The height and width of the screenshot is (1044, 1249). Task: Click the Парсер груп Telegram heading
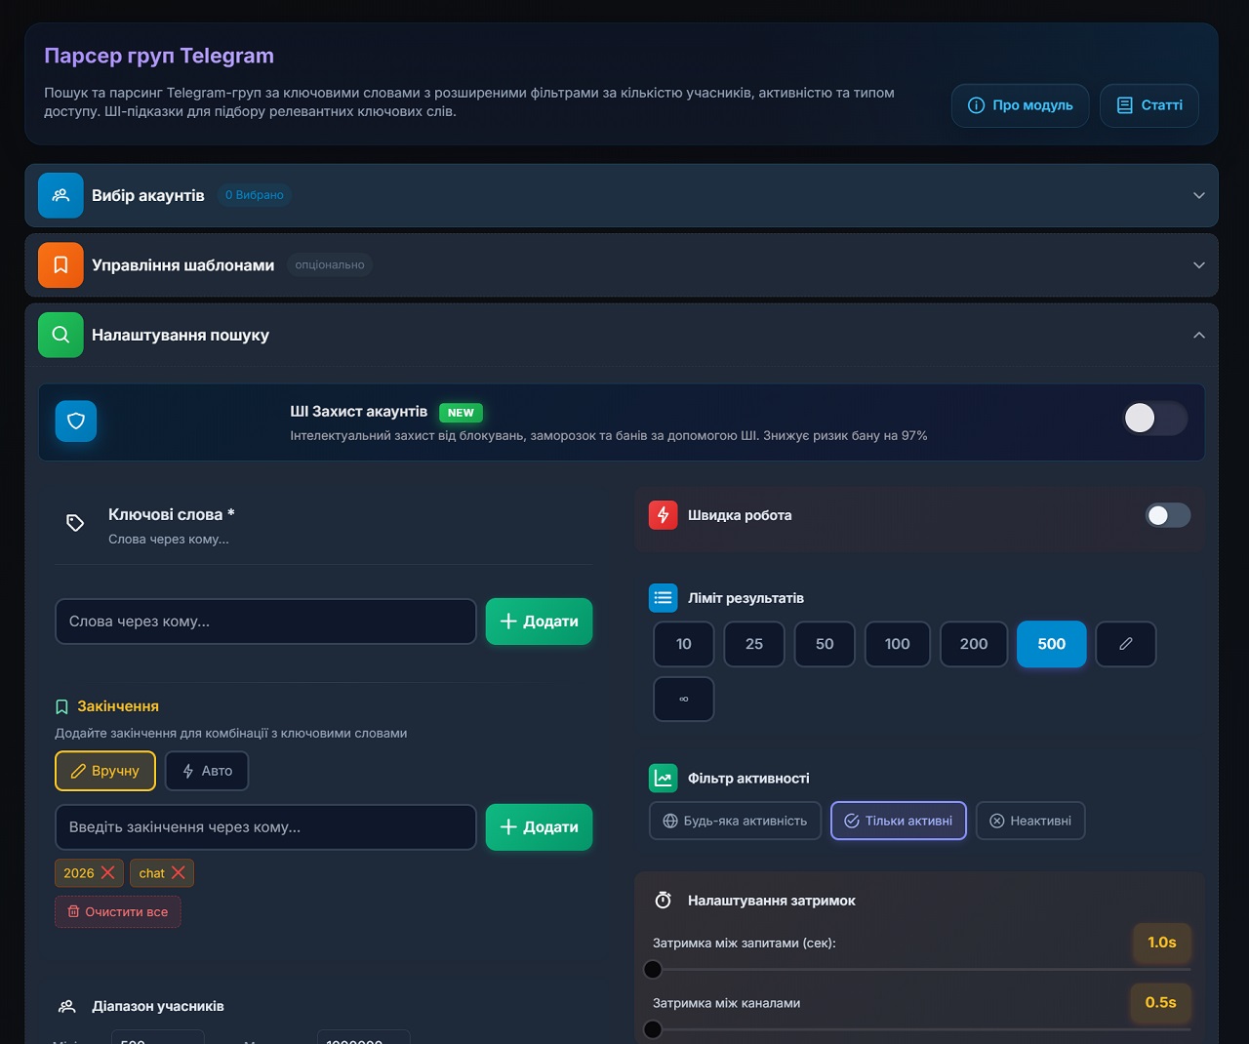[159, 56]
